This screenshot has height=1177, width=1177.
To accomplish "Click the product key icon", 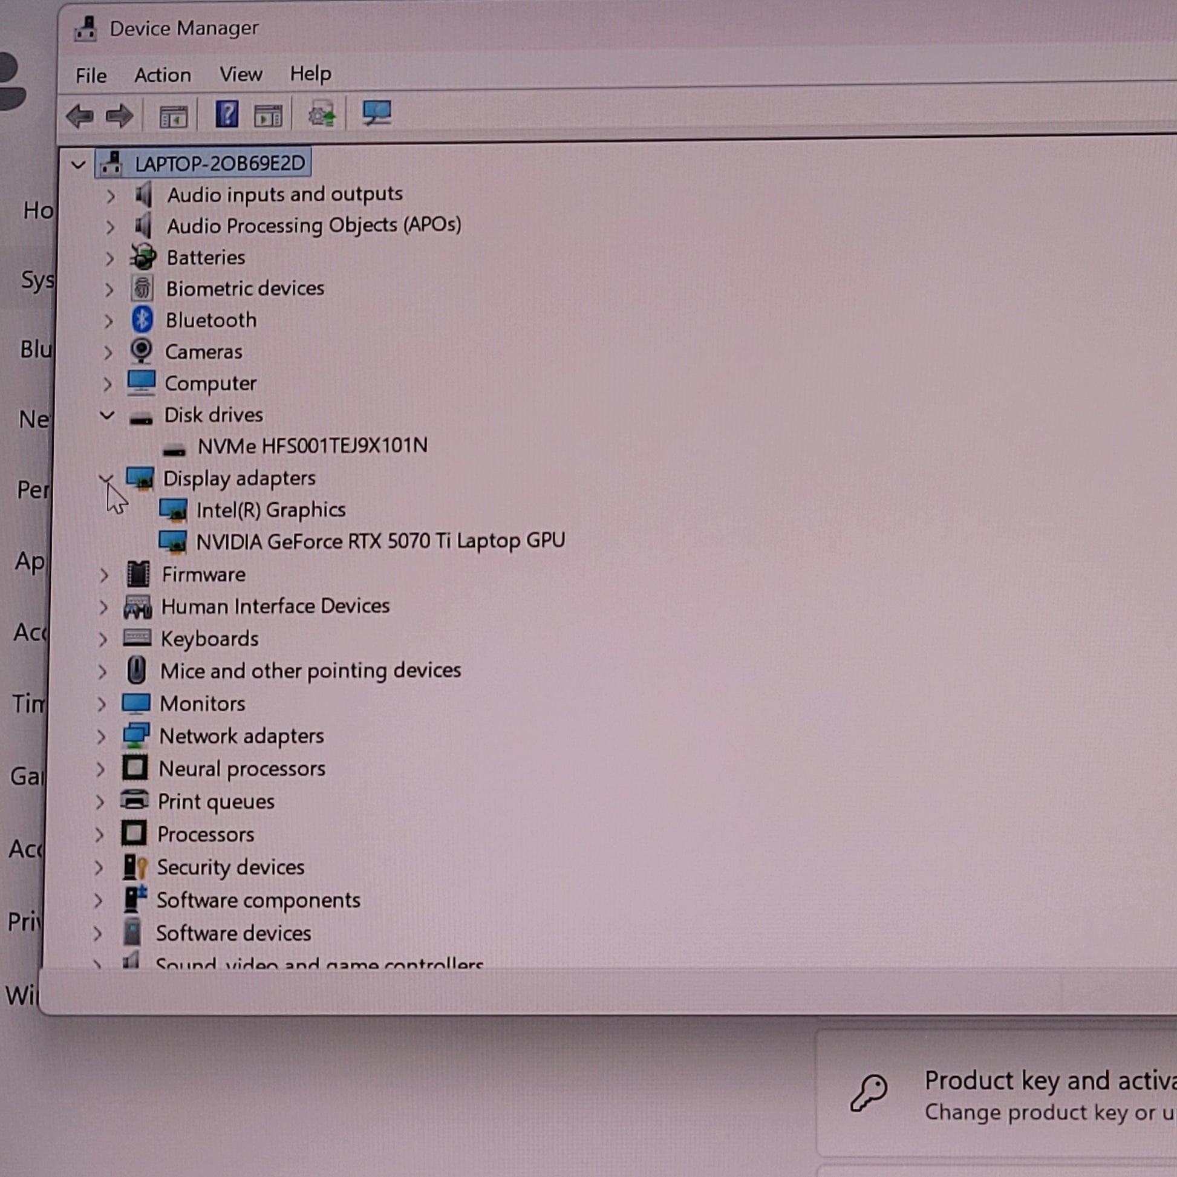I will (x=869, y=1093).
